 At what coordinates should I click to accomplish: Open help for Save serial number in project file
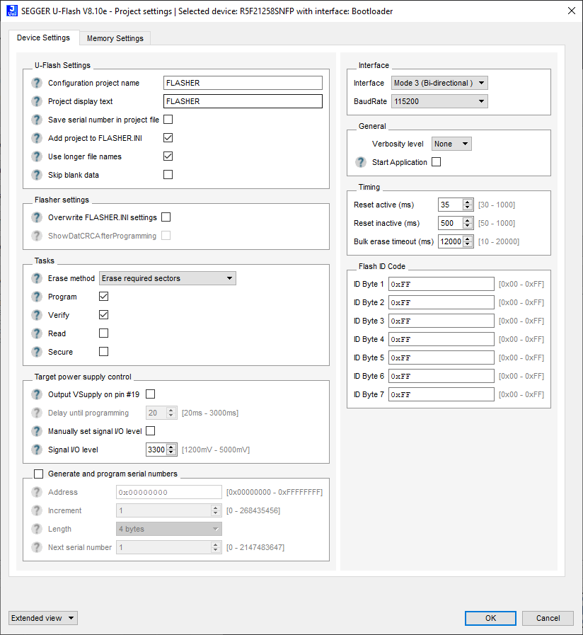tap(37, 120)
